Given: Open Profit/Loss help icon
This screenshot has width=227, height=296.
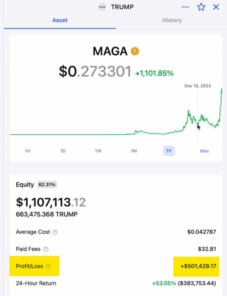Looking at the screenshot, I should (x=48, y=266).
